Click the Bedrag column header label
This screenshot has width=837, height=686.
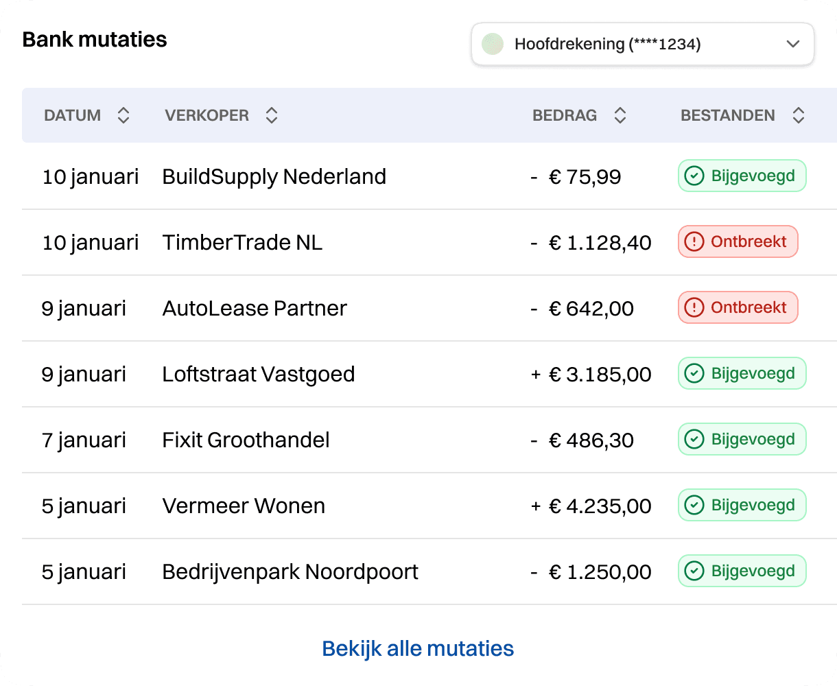(x=565, y=115)
